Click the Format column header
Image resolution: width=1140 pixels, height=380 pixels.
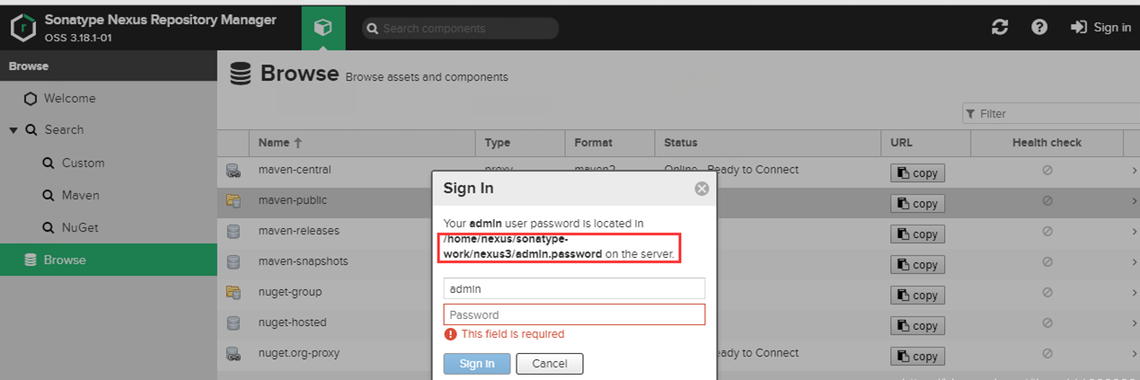pos(609,143)
